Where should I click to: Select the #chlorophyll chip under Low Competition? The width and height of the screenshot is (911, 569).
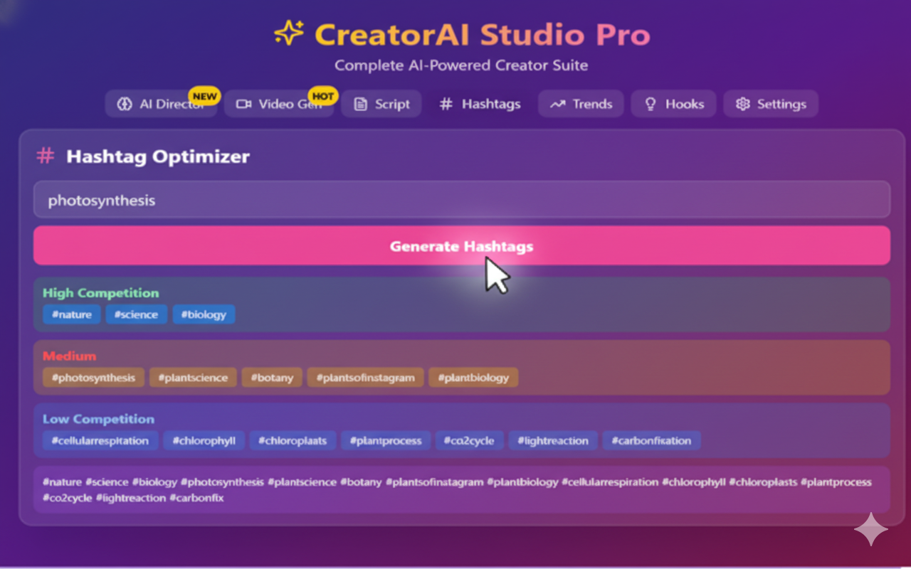[204, 440]
